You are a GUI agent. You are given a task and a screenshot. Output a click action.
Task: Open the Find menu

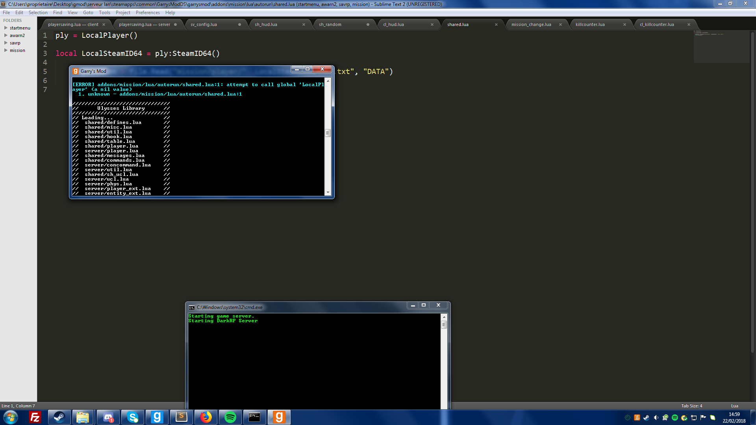click(57, 13)
